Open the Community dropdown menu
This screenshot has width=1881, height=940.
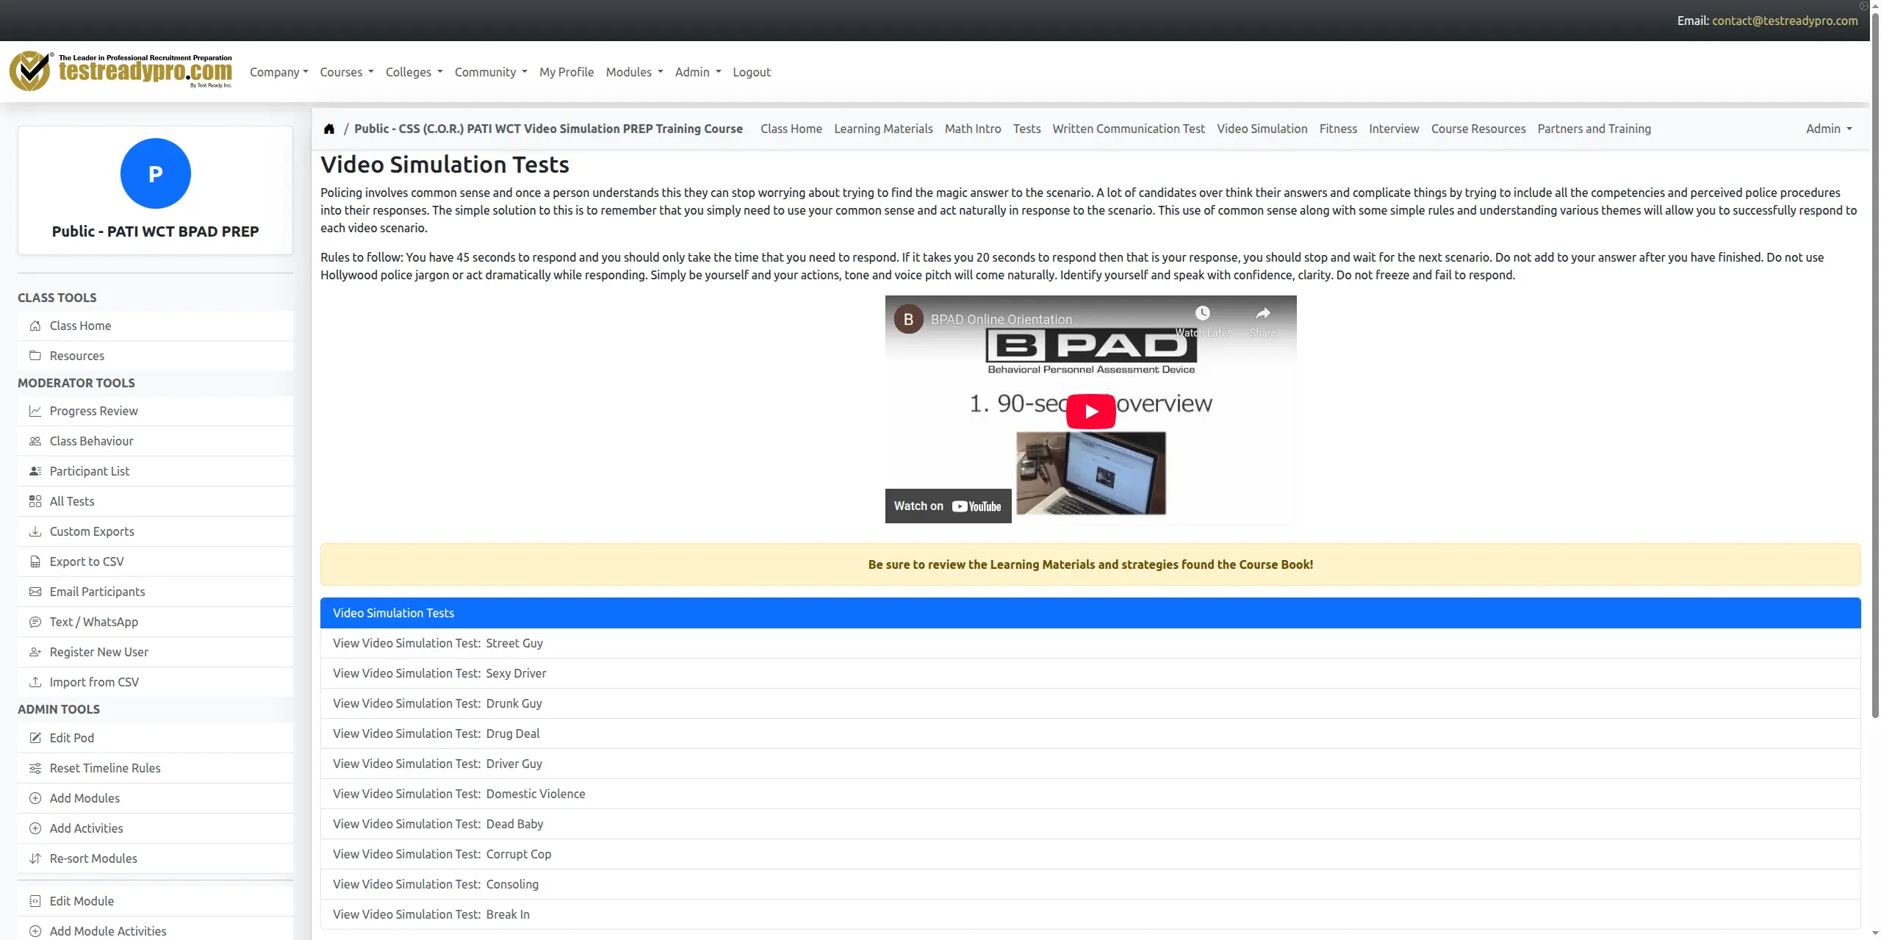pyautogui.click(x=491, y=72)
